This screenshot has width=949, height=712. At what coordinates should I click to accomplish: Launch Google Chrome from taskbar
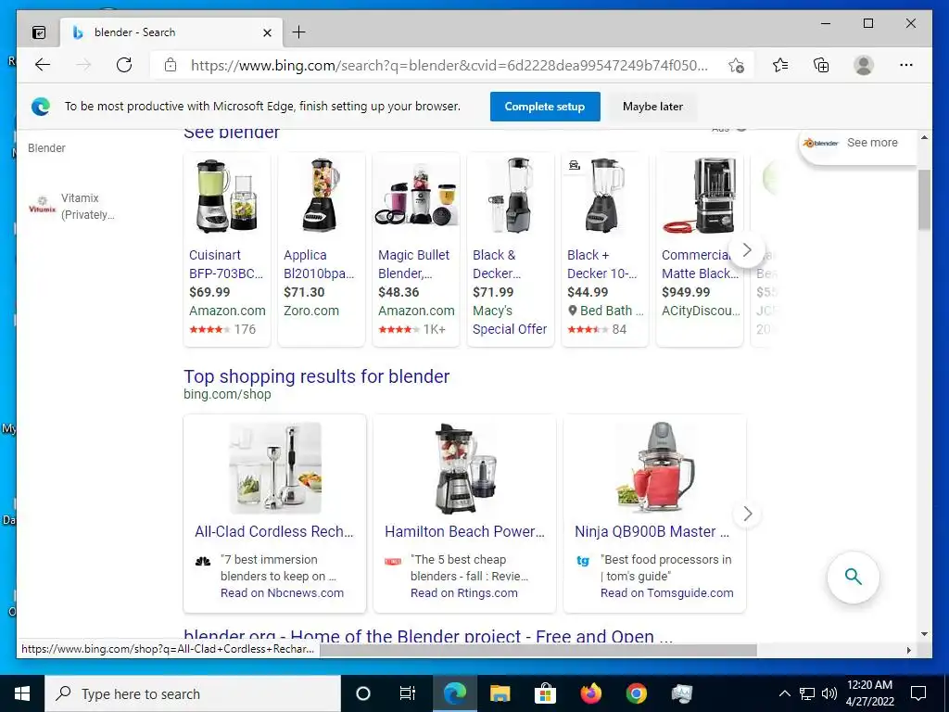tap(636, 693)
